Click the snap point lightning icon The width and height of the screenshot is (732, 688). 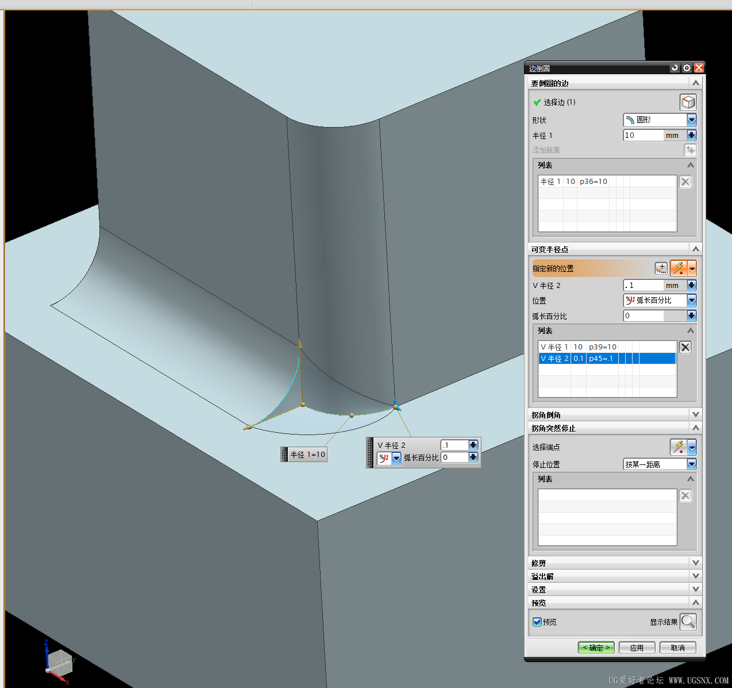pyautogui.click(x=679, y=268)
